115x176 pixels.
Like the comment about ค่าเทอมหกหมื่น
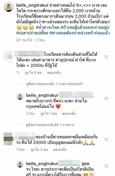click(106, 140)
